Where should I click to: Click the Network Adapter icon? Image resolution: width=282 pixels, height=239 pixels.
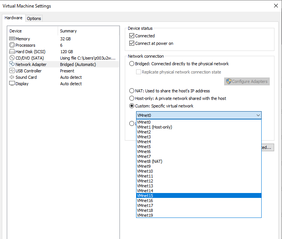click(12, 64)
